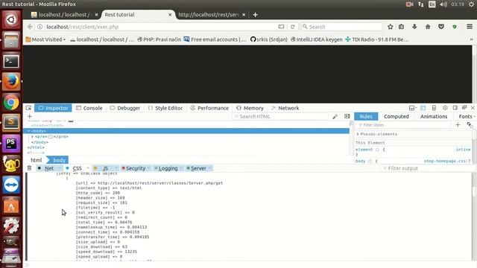Open the Style Editor tab
Viewport: 477px width, 268px height.
tap(165, 108)
